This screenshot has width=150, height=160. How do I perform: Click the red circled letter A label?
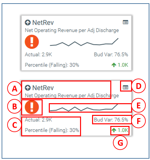click(14, 88)
